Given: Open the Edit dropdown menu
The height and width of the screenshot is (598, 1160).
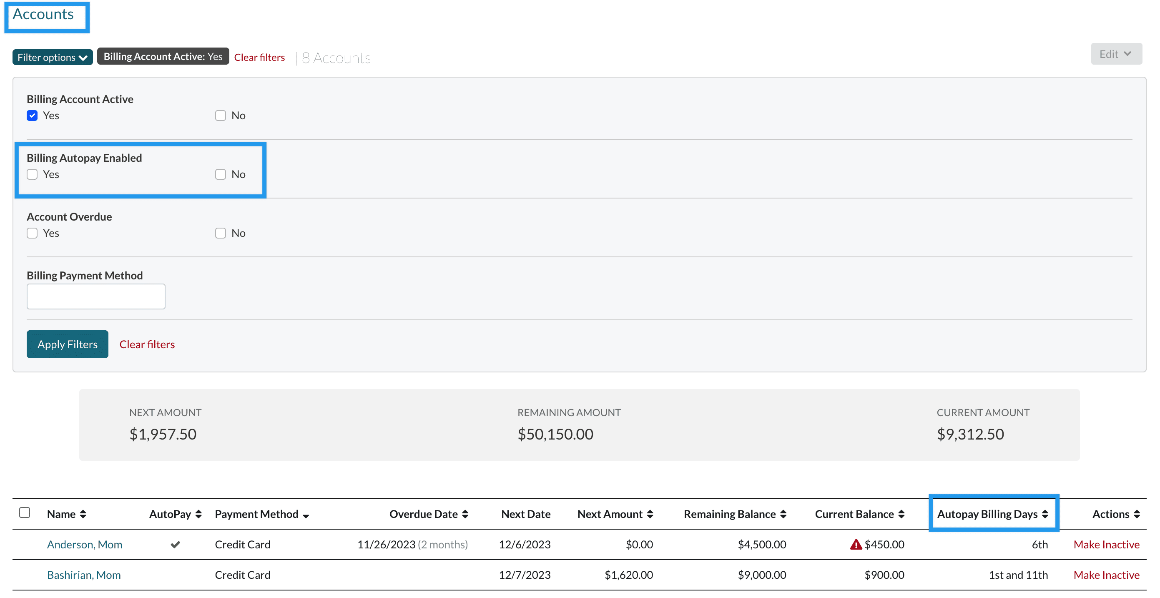Looking at the screenshot, I should (x=1115, y=53).
